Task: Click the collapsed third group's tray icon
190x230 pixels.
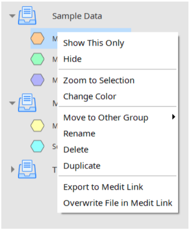Action: pos(27,169)
